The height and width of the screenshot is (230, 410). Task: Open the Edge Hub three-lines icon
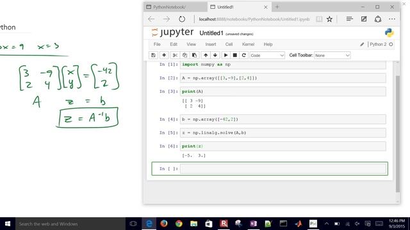[350, 19]
